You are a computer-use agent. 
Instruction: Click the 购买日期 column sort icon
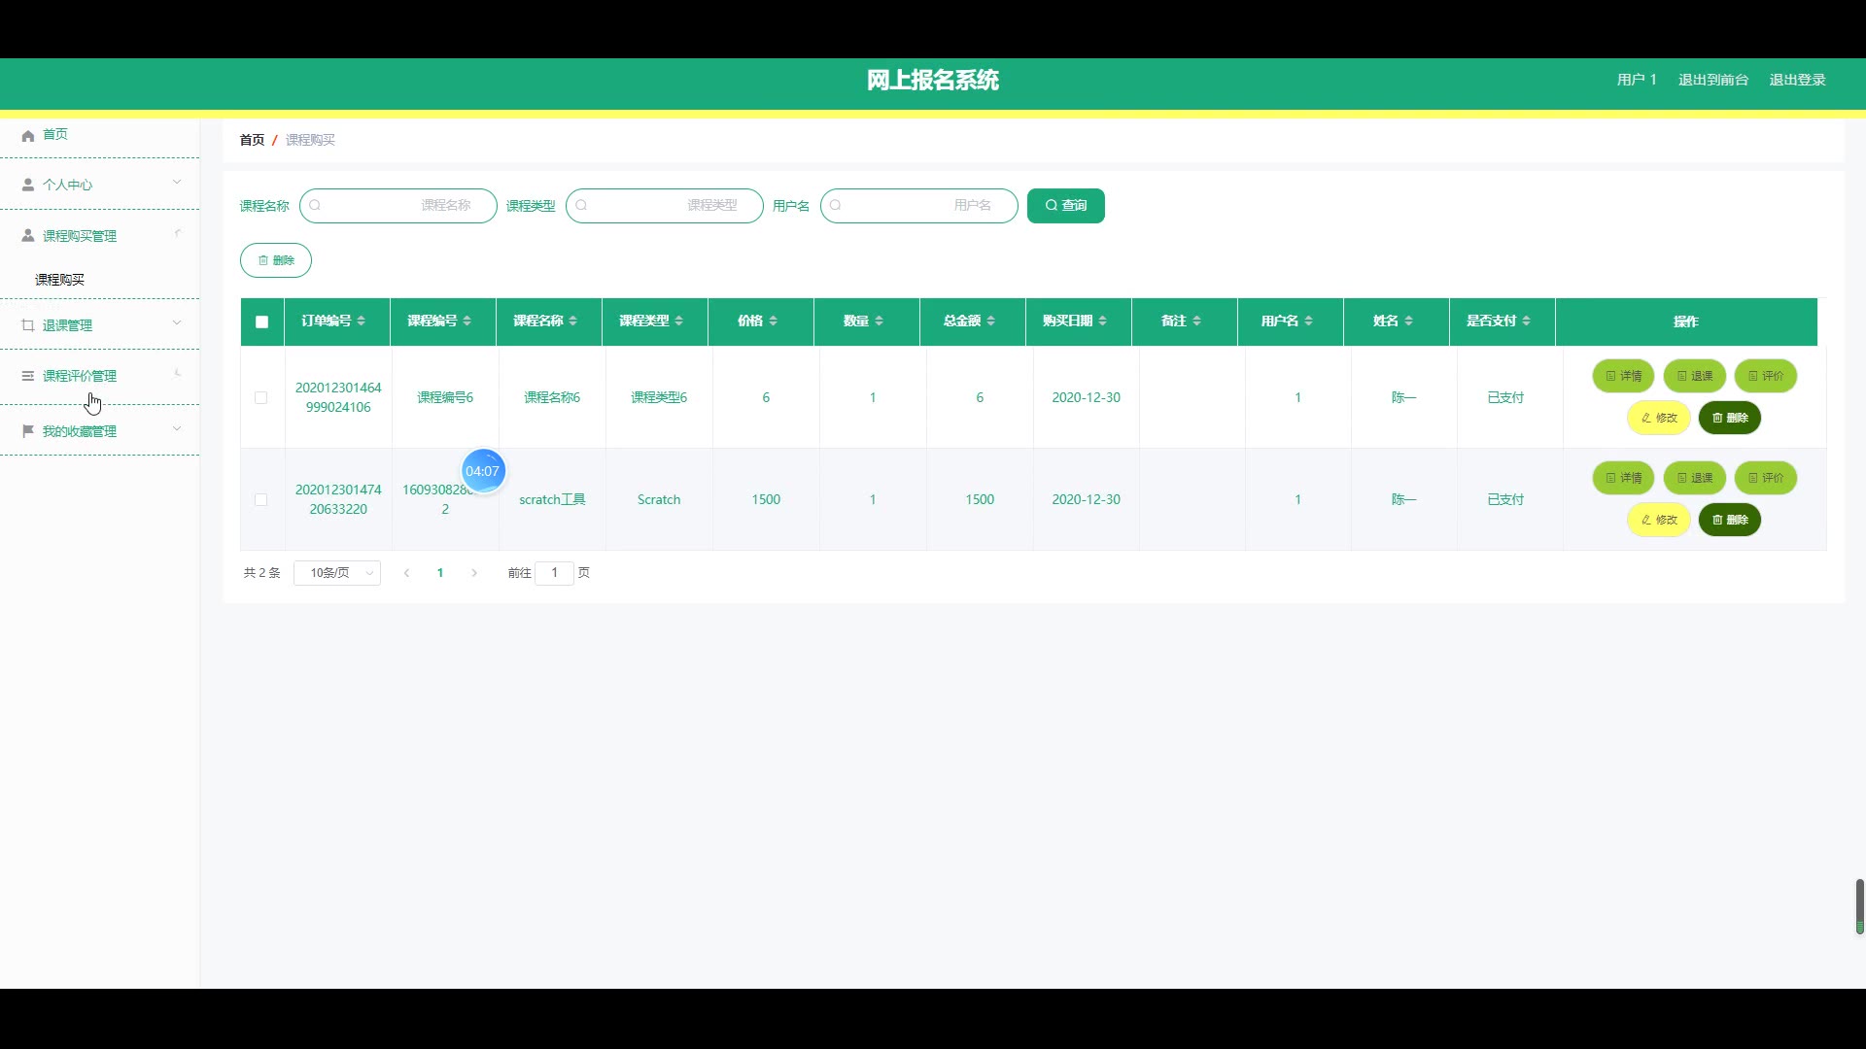pyautogui.click(x=1103, y=321)
